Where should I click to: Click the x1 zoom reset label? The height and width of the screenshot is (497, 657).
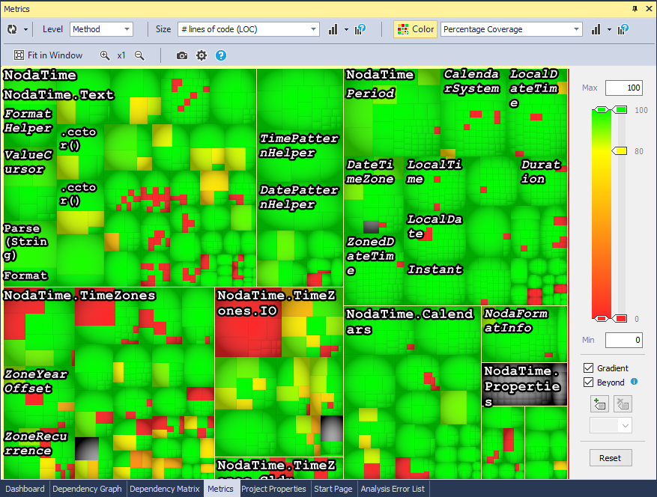(x=121, y=55)
